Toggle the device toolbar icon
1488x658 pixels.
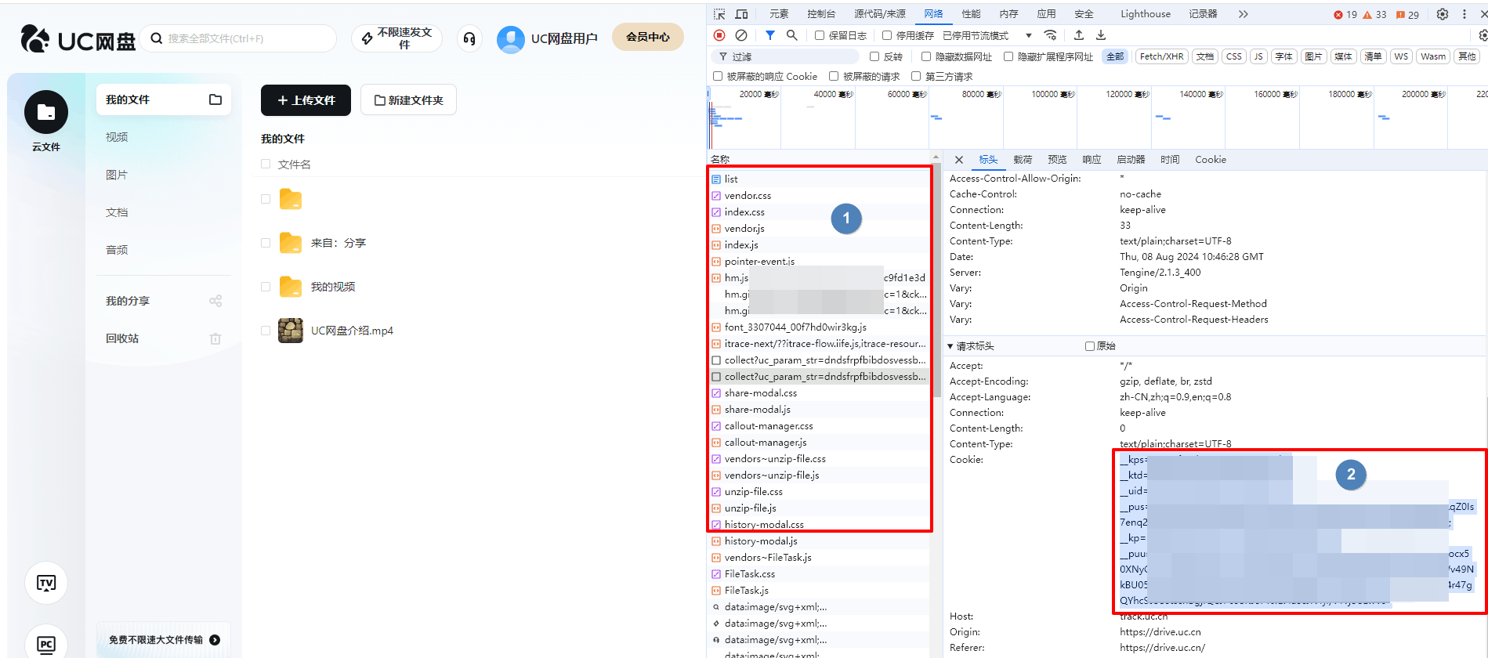tap(741, 14)
